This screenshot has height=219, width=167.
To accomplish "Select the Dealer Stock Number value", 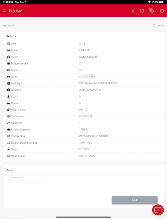I will coord(85,142).
